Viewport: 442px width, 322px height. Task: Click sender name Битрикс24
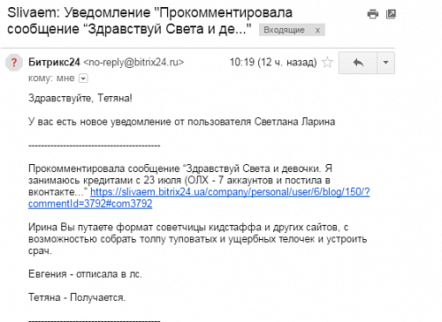pyautogui.click(x=54, y=63)
